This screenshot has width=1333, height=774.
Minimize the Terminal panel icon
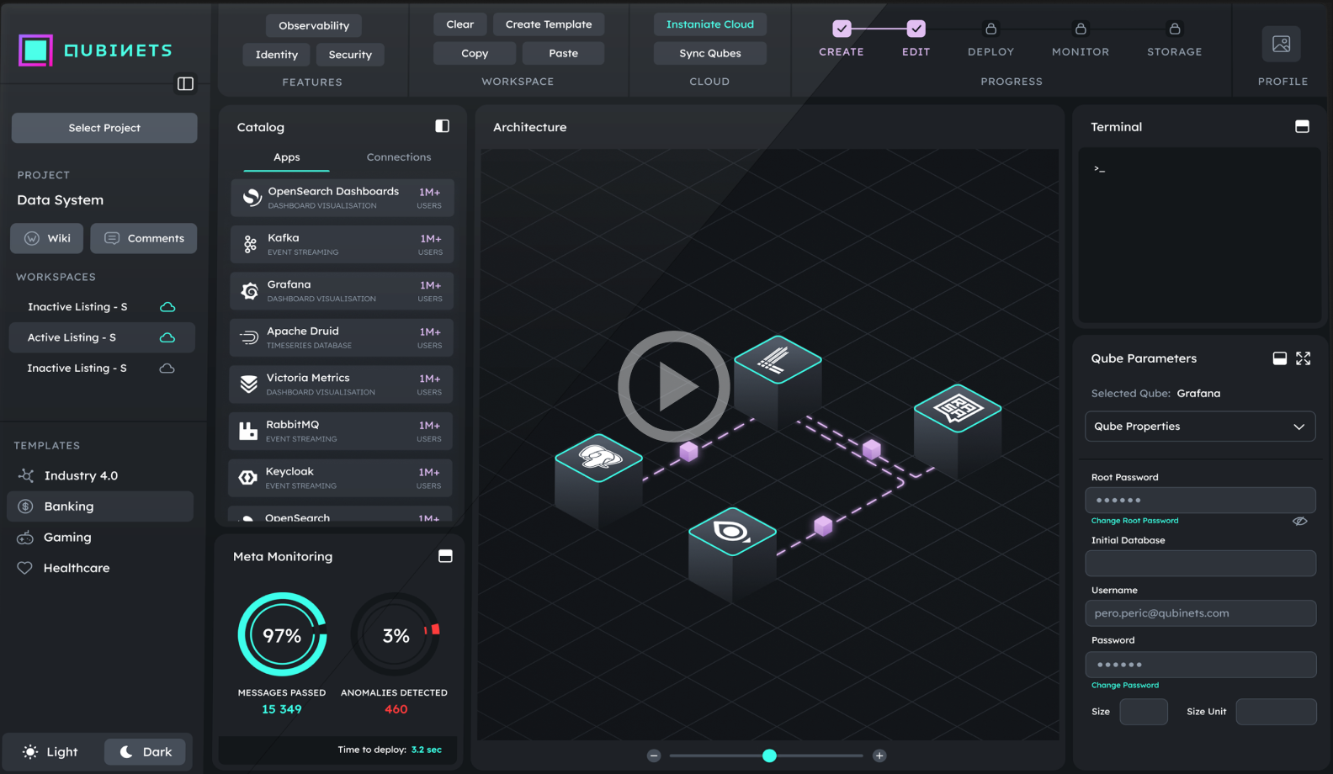click(1301, 126)
